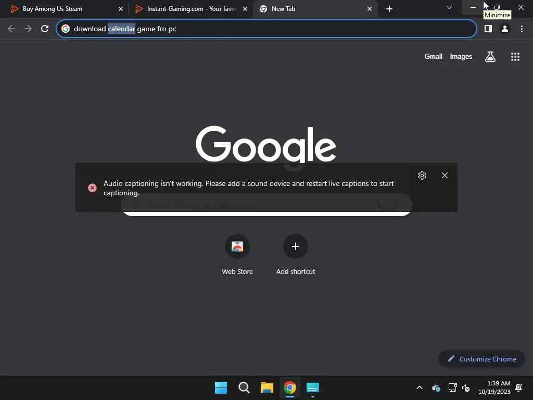The image size is (533, 400).
Task: Go forward to the next page
Action: point(28,29)
